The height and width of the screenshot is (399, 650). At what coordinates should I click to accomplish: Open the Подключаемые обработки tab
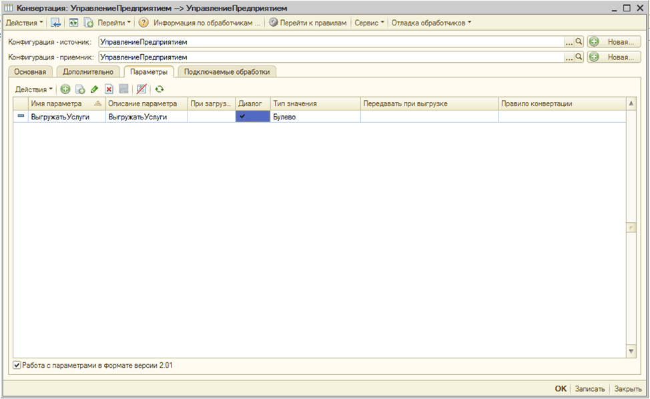coord(227,72)
